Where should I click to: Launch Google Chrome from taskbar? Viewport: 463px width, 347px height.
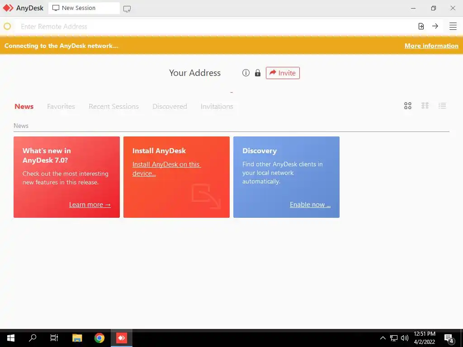click(99, 338)
